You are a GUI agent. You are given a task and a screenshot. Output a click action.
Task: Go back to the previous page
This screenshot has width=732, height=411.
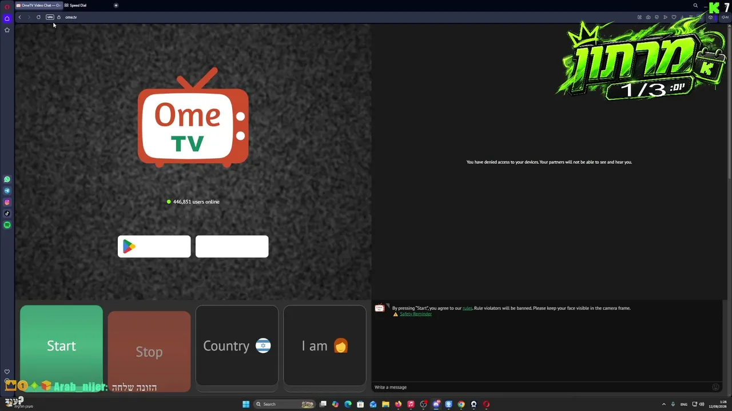coord(19,17)
